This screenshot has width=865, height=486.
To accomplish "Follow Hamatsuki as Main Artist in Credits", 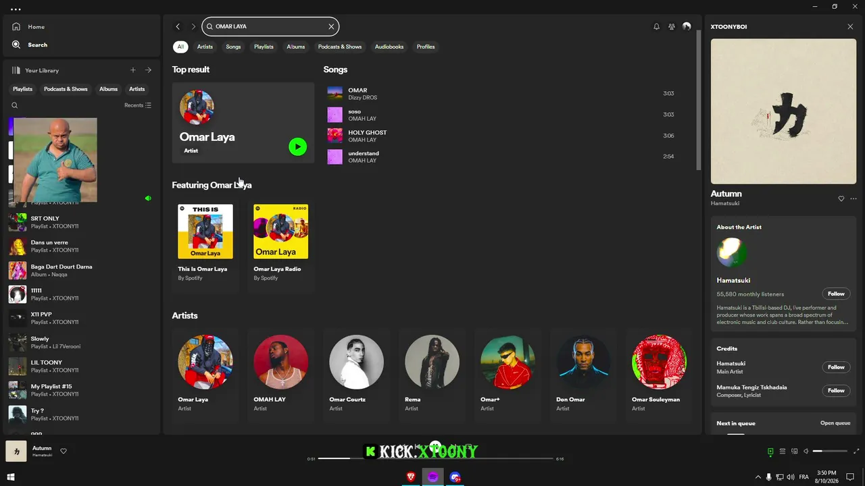I will 836,367.
